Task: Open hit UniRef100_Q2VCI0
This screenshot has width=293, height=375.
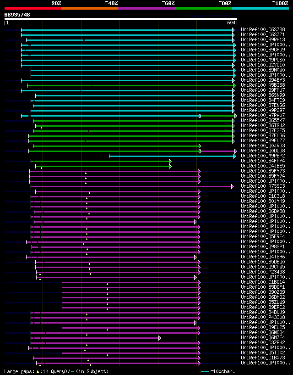Action: pos(263,65)
